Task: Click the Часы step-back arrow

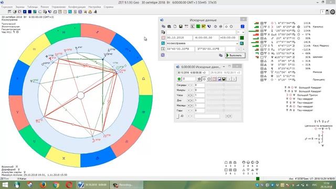Action: pyautogui.click(x=189, y=95)
